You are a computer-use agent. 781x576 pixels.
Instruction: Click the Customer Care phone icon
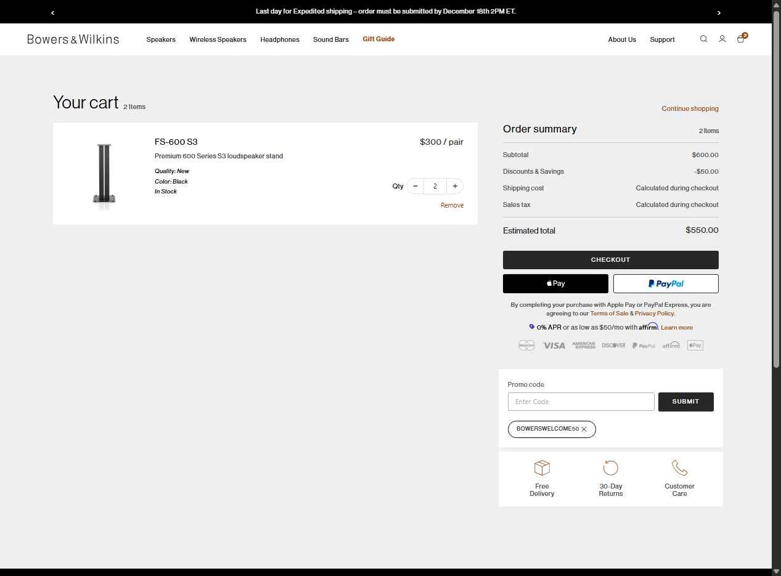click(679, 468)
